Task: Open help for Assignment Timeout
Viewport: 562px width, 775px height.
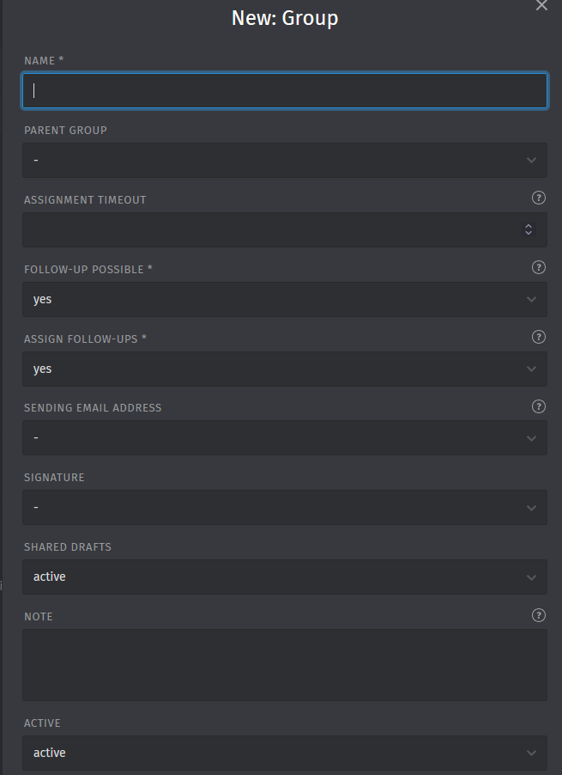Action: [538, 198]
